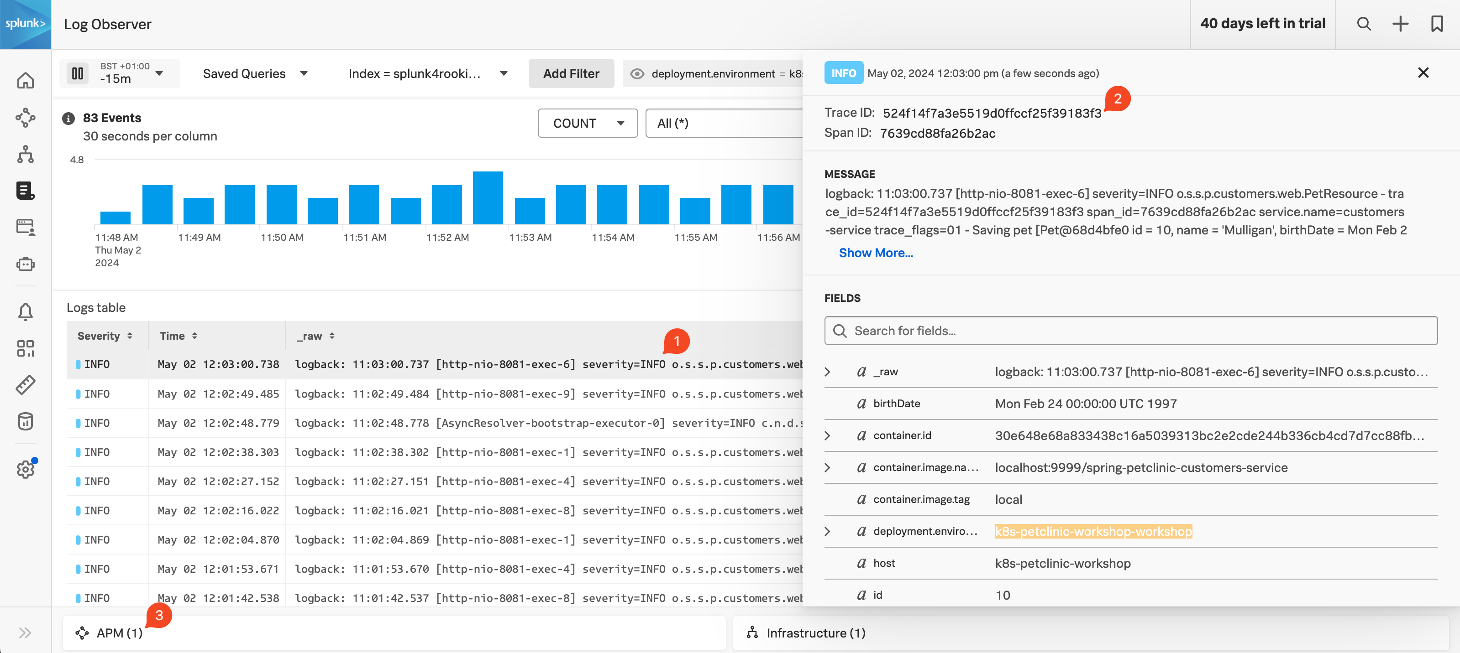Image resolution: width=1460 pixels, height=653 pixels.
Task: Open Metric Finder ruler icon
Action: [26, 385]
